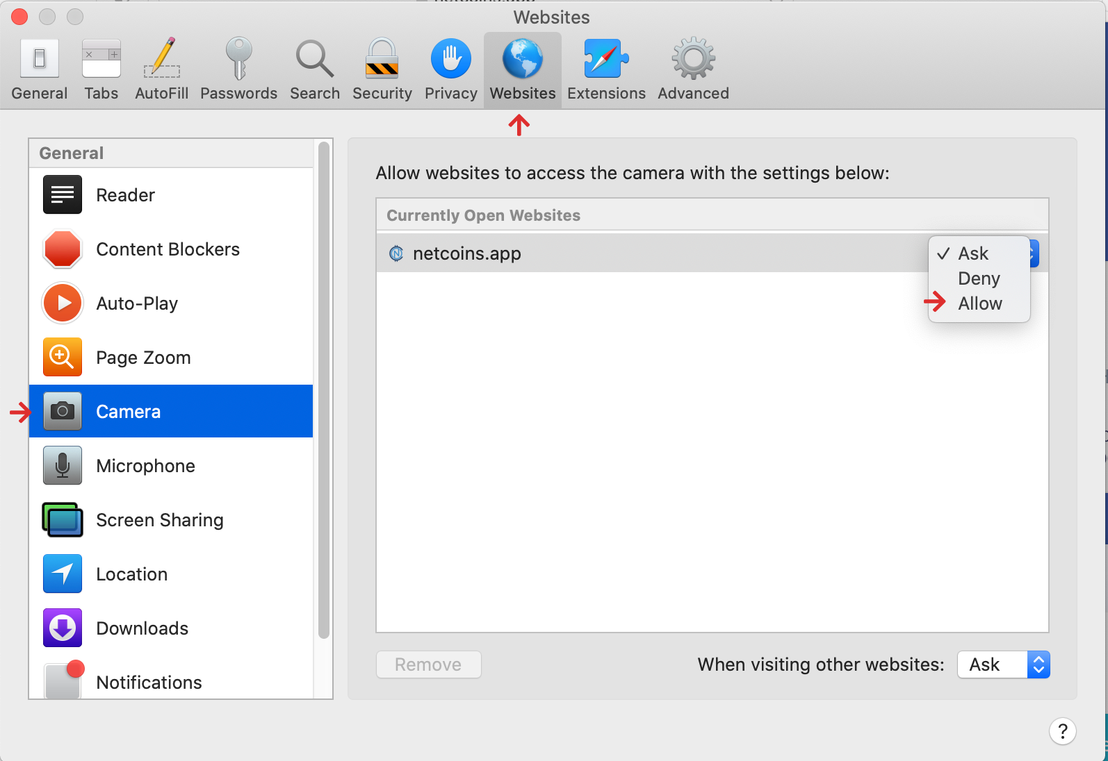Choose Ask in the camera permission menu

click(x=979, y=253)
